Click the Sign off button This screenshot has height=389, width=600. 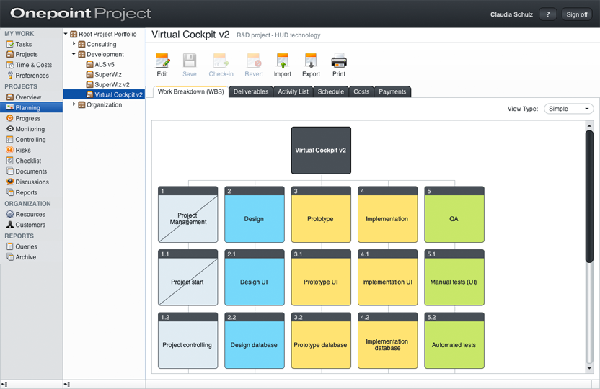click(x=577, y=14)
